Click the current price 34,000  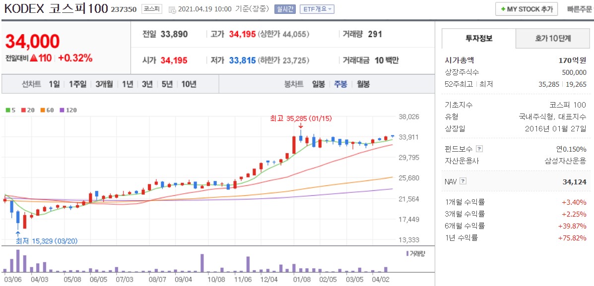[32, 41]
